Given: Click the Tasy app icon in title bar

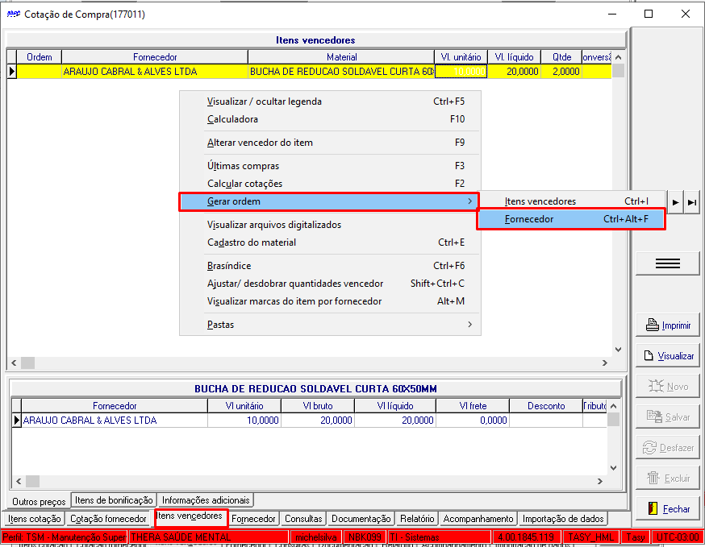Looking at the screenshot, I should (14, 14).
